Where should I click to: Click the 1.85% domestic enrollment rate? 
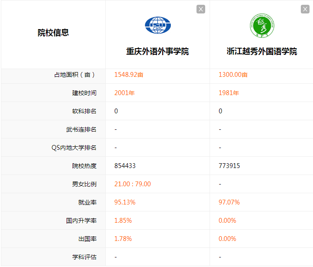pyautogui.click(x=123, y=221)
